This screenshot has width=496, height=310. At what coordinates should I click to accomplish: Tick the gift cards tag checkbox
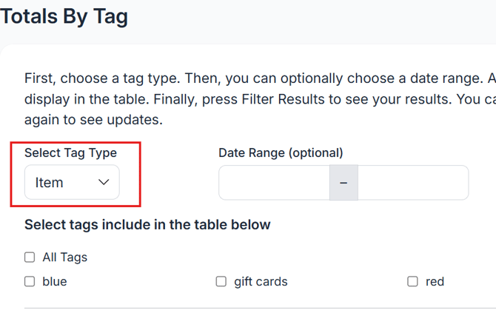221,281
